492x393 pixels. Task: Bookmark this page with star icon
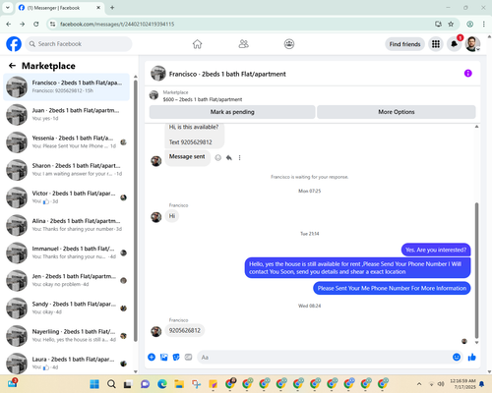451,24
